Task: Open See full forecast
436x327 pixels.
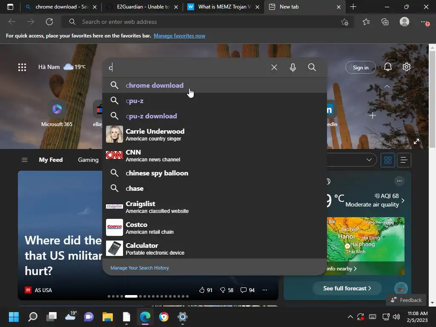Action: 347,288
